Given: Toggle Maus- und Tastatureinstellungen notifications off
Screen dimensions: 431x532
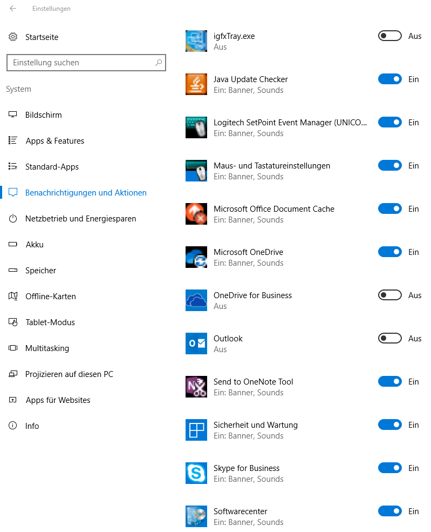Looking at the screenshot, I should click(390, 165).
